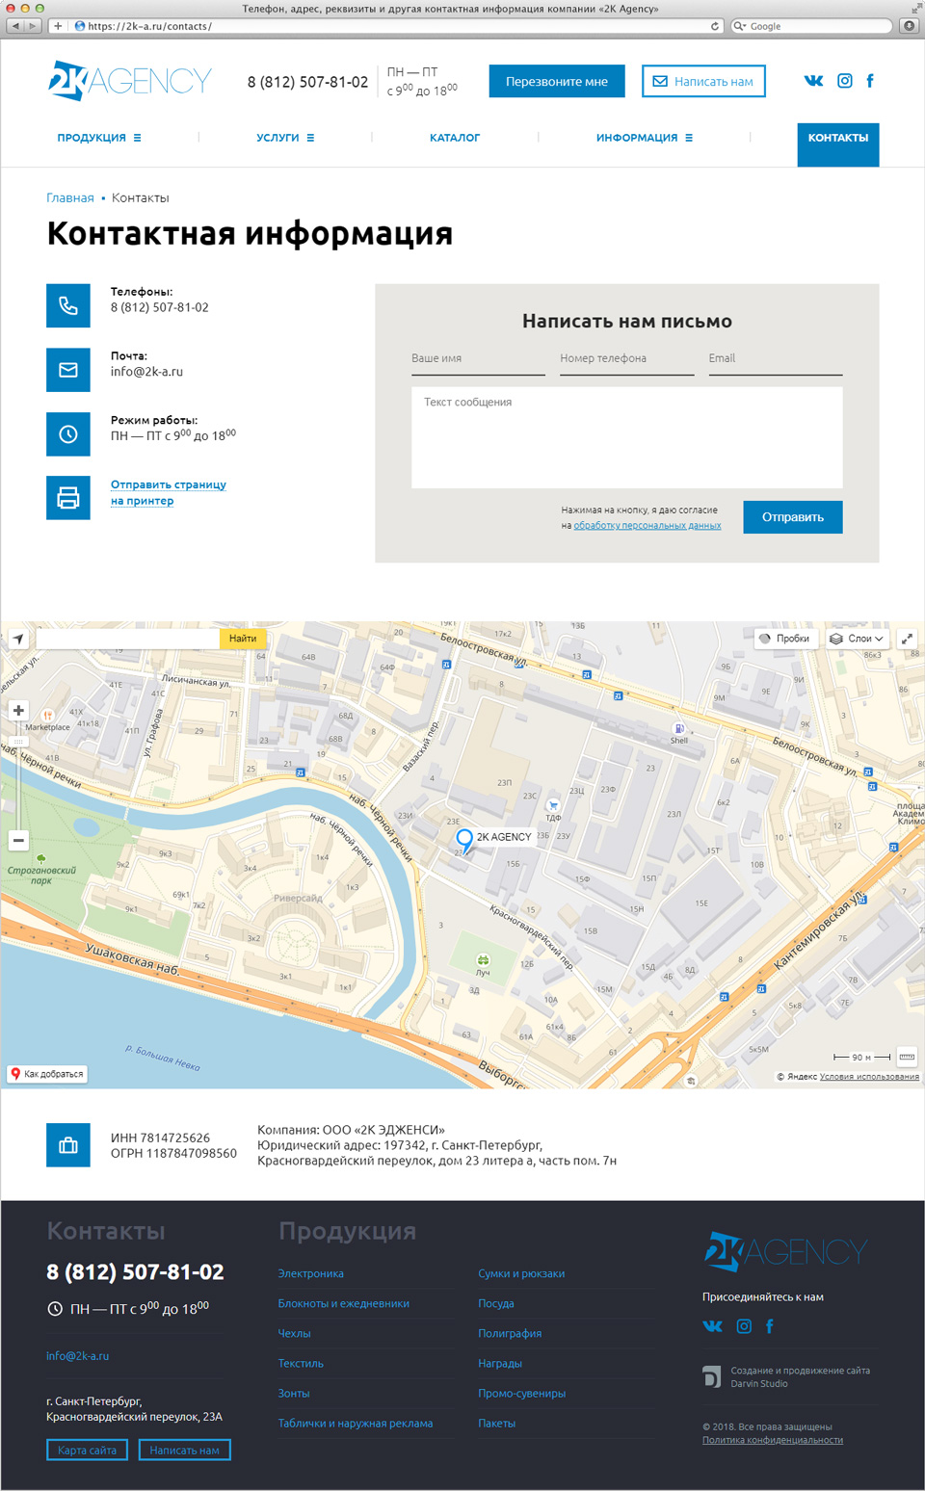Open footer Награды link
The height and width of the screenshot is (1491, 925).
500,1363
